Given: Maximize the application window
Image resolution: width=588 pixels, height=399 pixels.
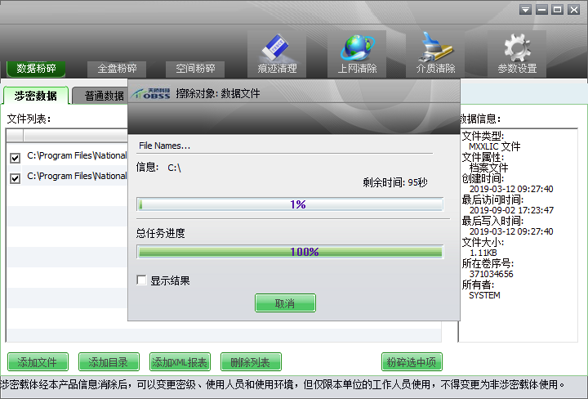Looking at the screenshot, I should (x=558, y=10).
